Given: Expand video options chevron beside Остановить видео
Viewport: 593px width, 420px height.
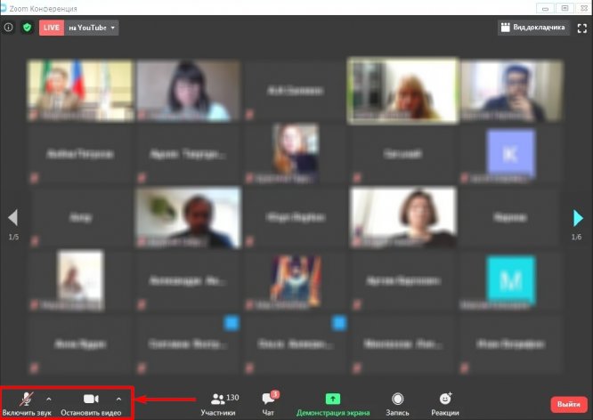Looking at the screenshot, I should 118,399.
